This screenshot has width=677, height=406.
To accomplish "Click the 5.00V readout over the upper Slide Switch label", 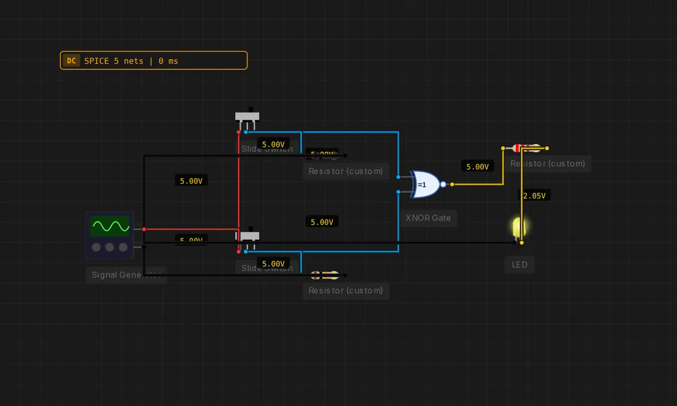I will [x=273, y=144].
